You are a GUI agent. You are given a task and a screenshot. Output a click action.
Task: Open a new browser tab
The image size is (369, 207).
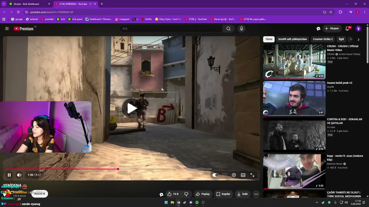[x=102, y=4]
